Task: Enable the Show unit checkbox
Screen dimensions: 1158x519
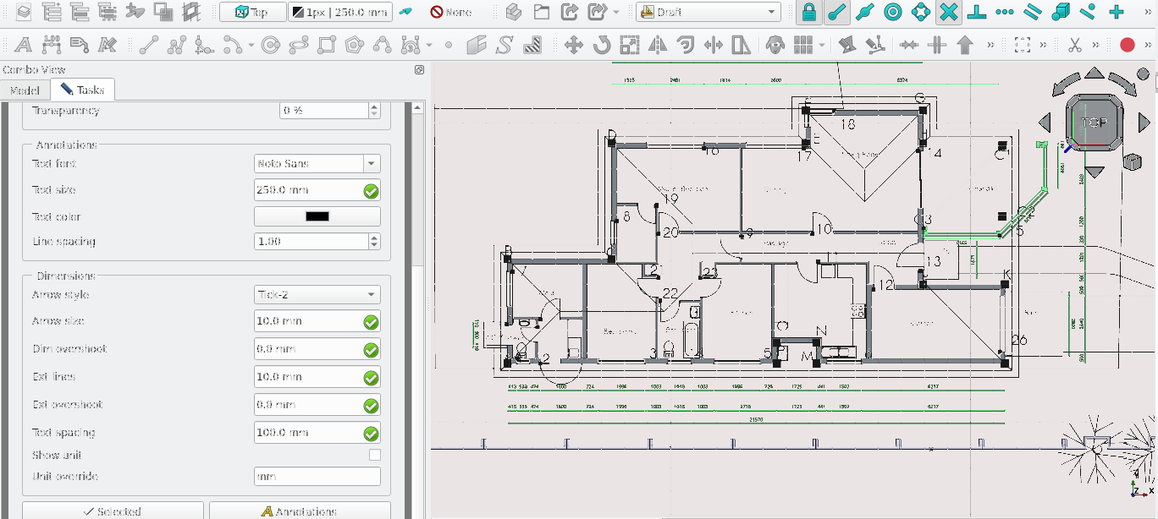Action: pyautogui.click(x=374, y=456)
